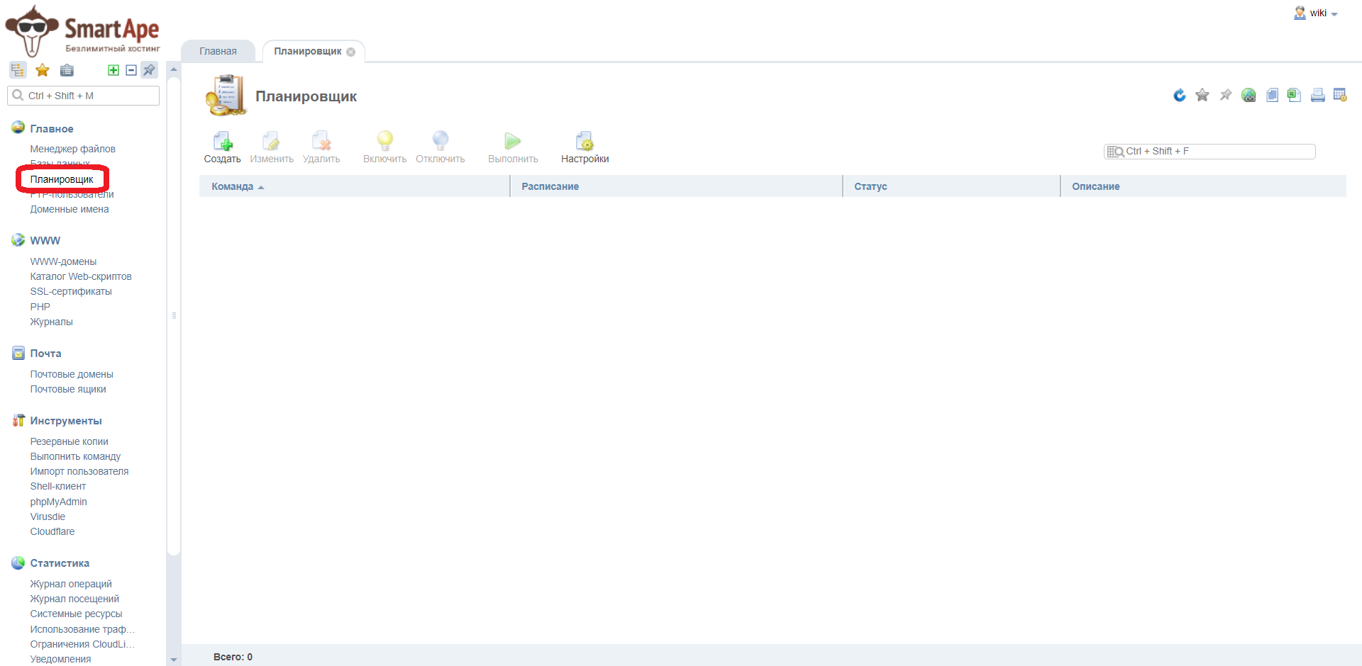Switch to the Главная tab
Screen dimensions: 1362x666
click(218, 51)
